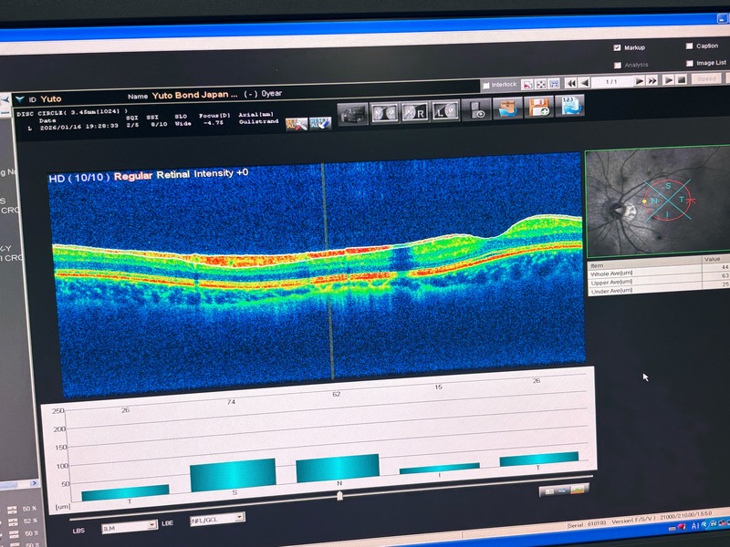This screenshot has height=547, width=730.
Task: Click the Speed button
Action: coord(707,79)
